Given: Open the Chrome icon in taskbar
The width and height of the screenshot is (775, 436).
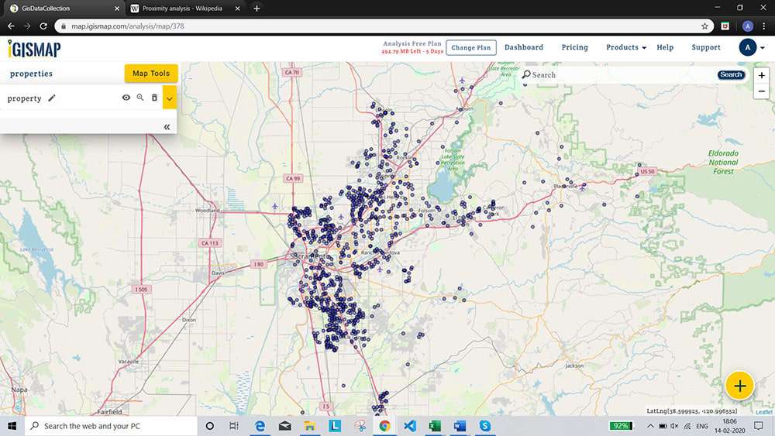Looking at the screenshot, I should tap(384, 426).
